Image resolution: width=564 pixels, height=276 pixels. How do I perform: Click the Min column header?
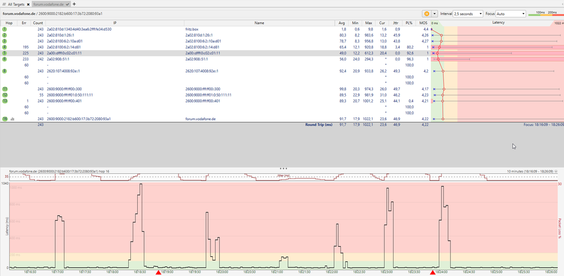click(355, 23)
